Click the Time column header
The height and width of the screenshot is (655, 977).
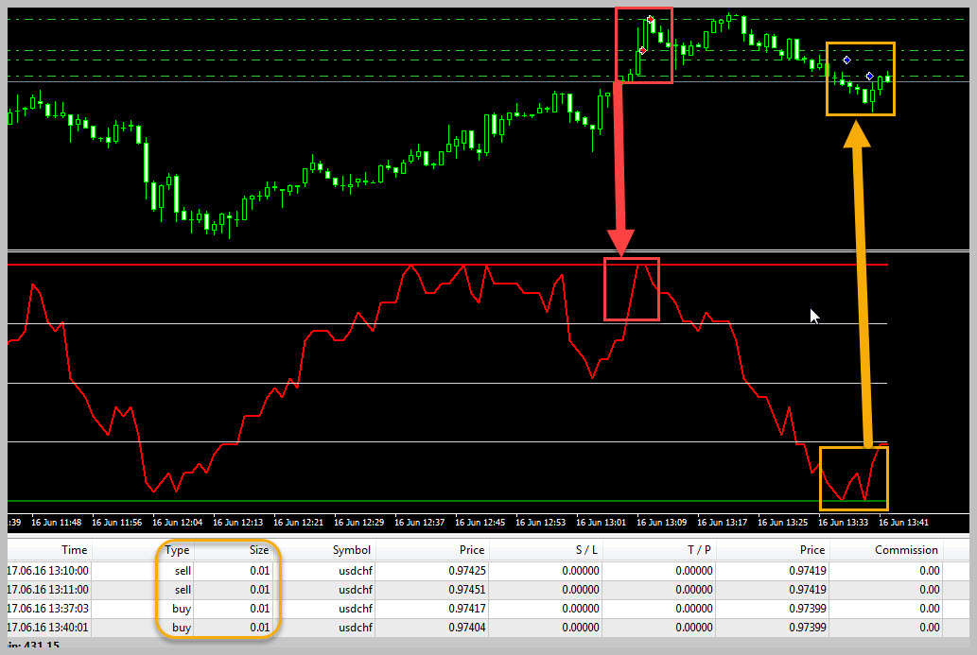click(x=74, y=550)
